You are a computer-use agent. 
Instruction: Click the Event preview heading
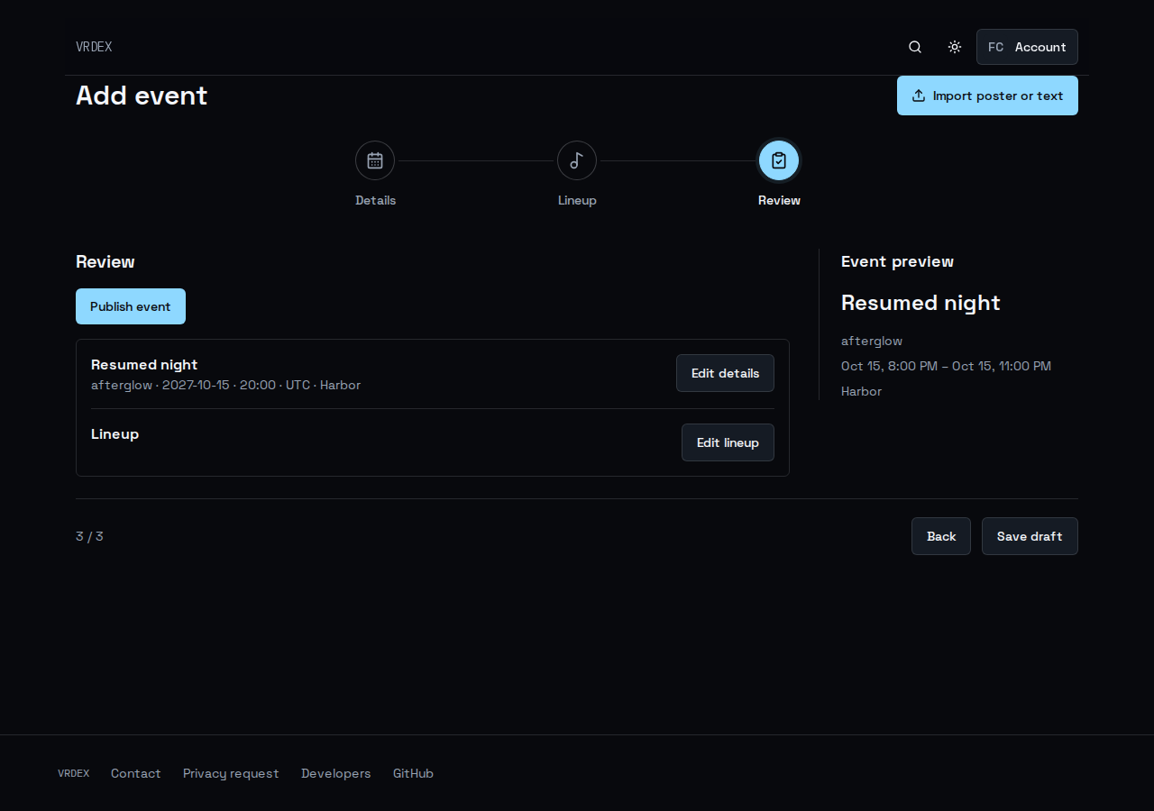click(897, 261)
